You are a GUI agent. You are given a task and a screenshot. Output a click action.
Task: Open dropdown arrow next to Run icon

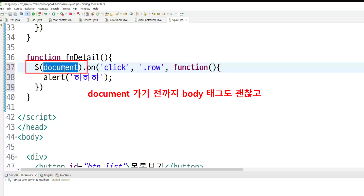58,14
